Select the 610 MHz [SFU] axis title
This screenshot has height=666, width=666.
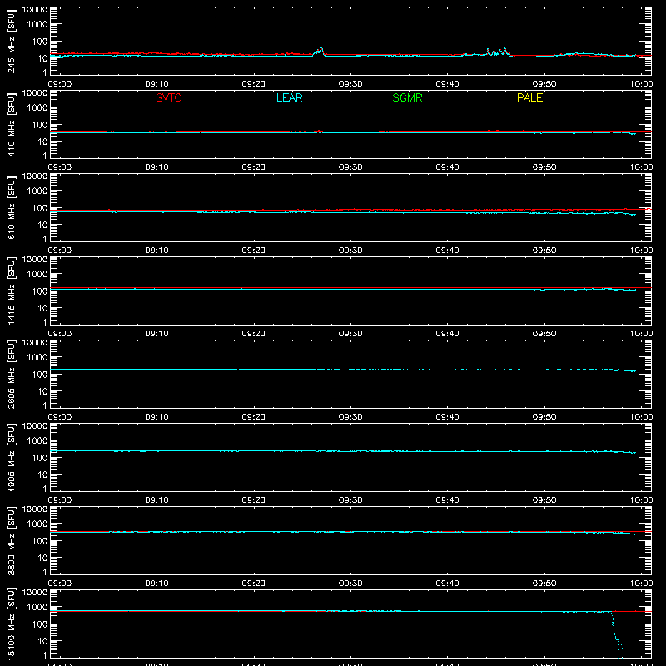[x=12, y=207]
